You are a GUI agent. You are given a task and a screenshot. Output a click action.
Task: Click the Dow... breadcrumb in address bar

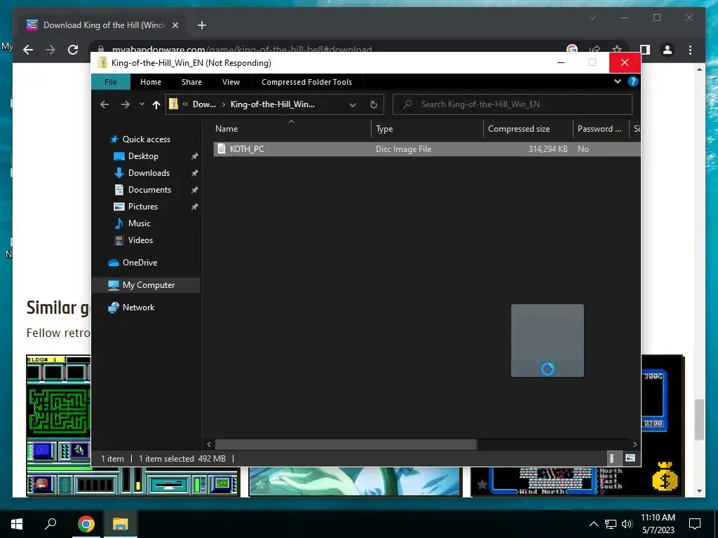(x=204, y=104)
